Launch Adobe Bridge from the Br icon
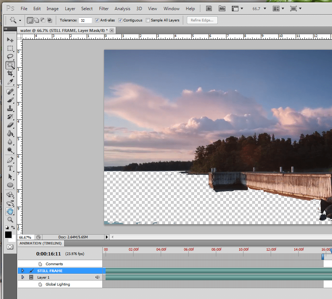332x299 pixels. 209,8
